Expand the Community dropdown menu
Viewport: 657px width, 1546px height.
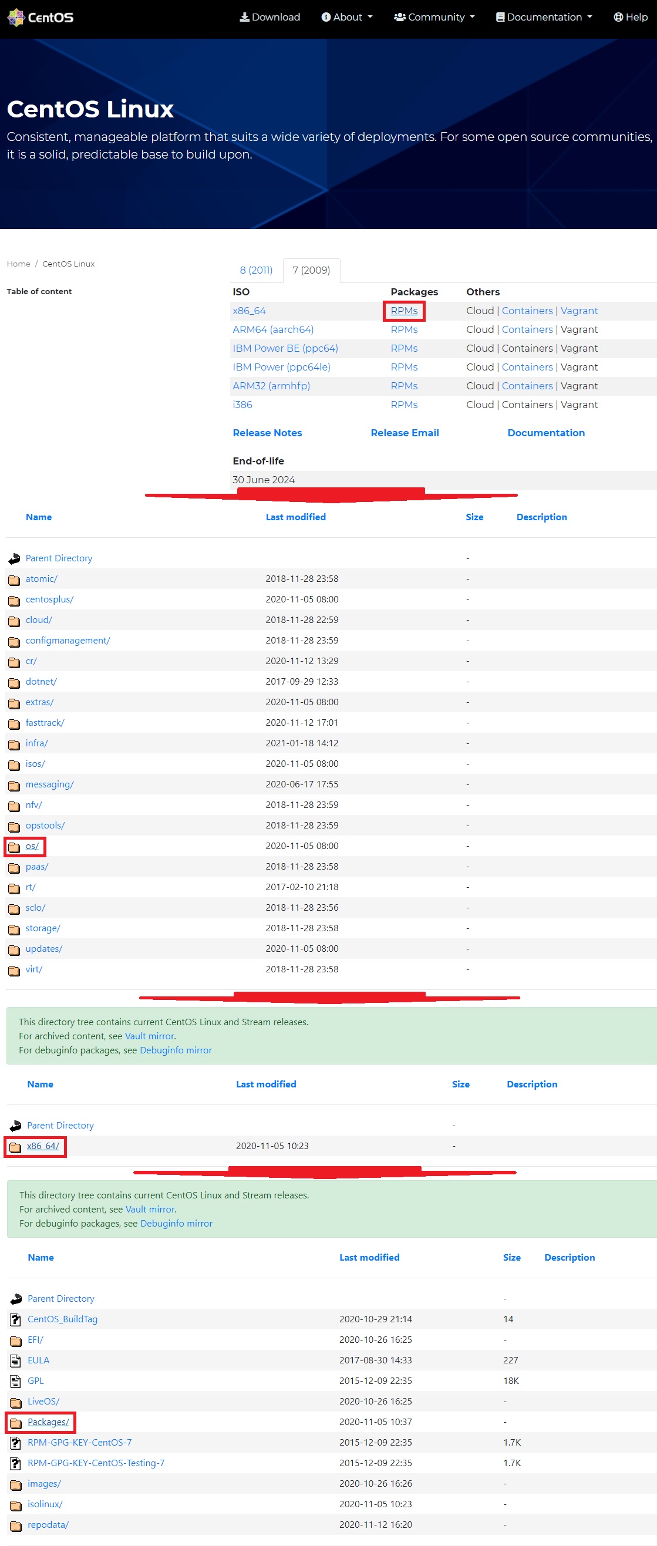click(x=434, y=18)
